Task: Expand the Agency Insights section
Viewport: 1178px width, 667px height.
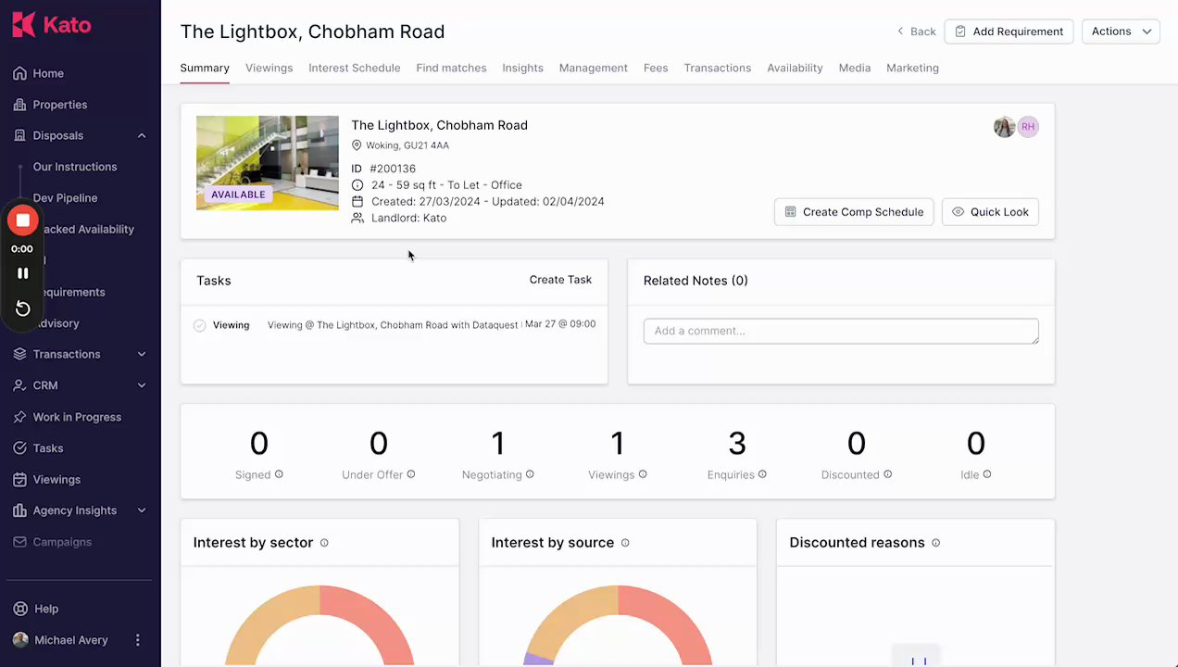Action: pyautogui.click(x=142, y=510)
